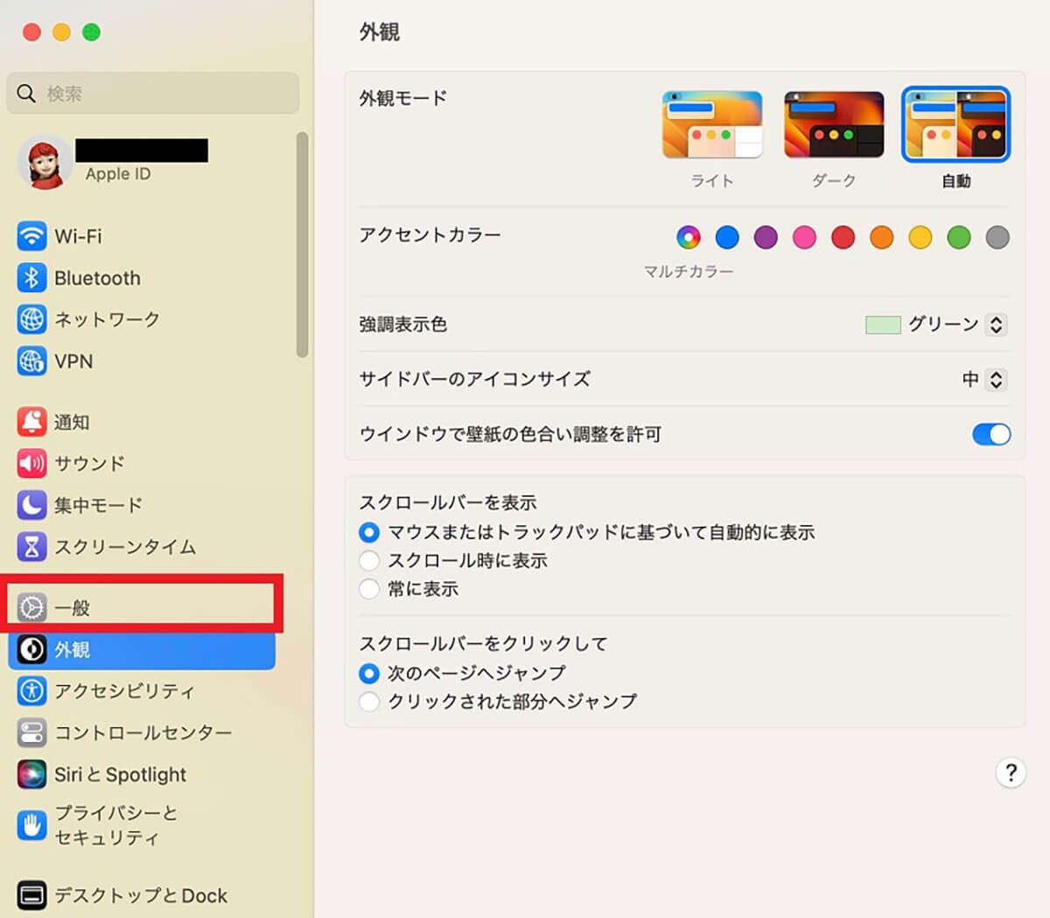Open サイドバーのアイコンサイズ 中 dropdown
Image resolution: width=1050 pixels, height=918 pixels.
point(996,380)
